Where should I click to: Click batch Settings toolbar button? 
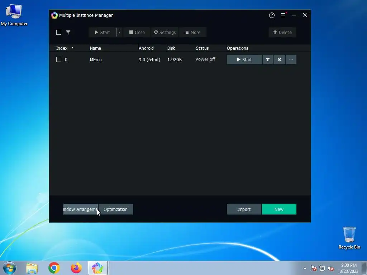click(x=165, y=32)
